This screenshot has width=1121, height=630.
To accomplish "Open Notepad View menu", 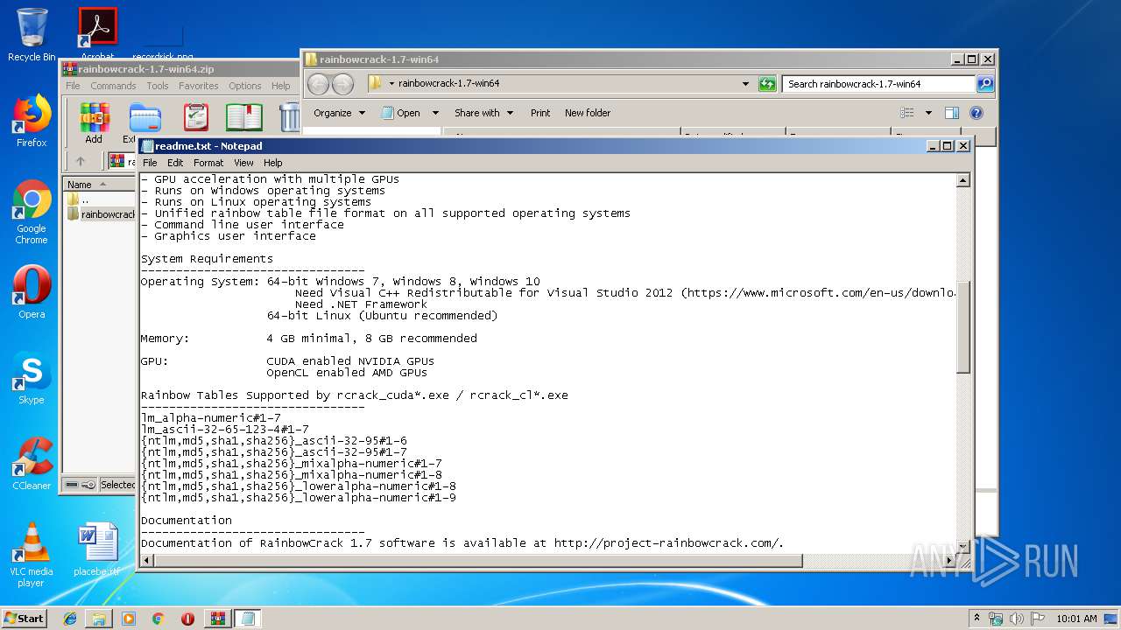I will (243, 163).
